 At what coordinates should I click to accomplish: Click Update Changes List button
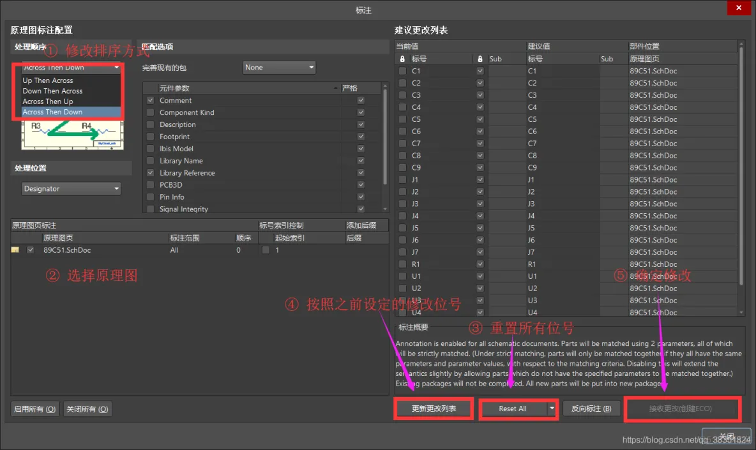(x=434, y=409)
